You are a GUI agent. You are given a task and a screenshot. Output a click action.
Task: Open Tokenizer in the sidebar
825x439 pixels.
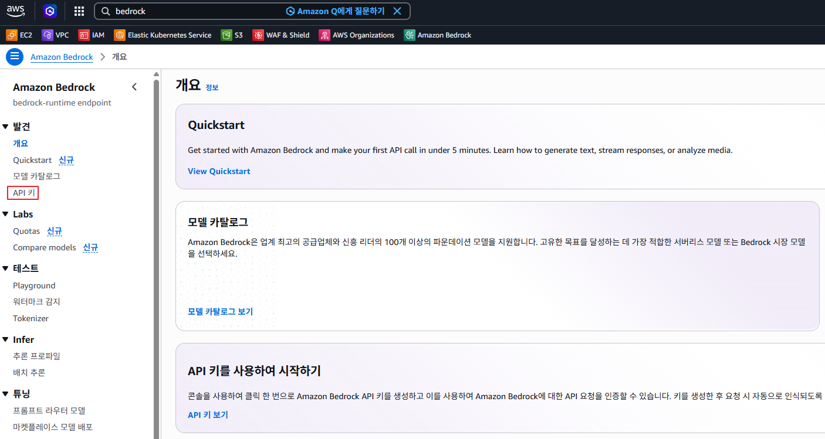(31, 318)
